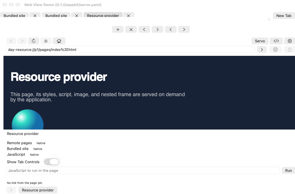
Task: Go back using the browser back arrow
Action: [x=11, y=41]
